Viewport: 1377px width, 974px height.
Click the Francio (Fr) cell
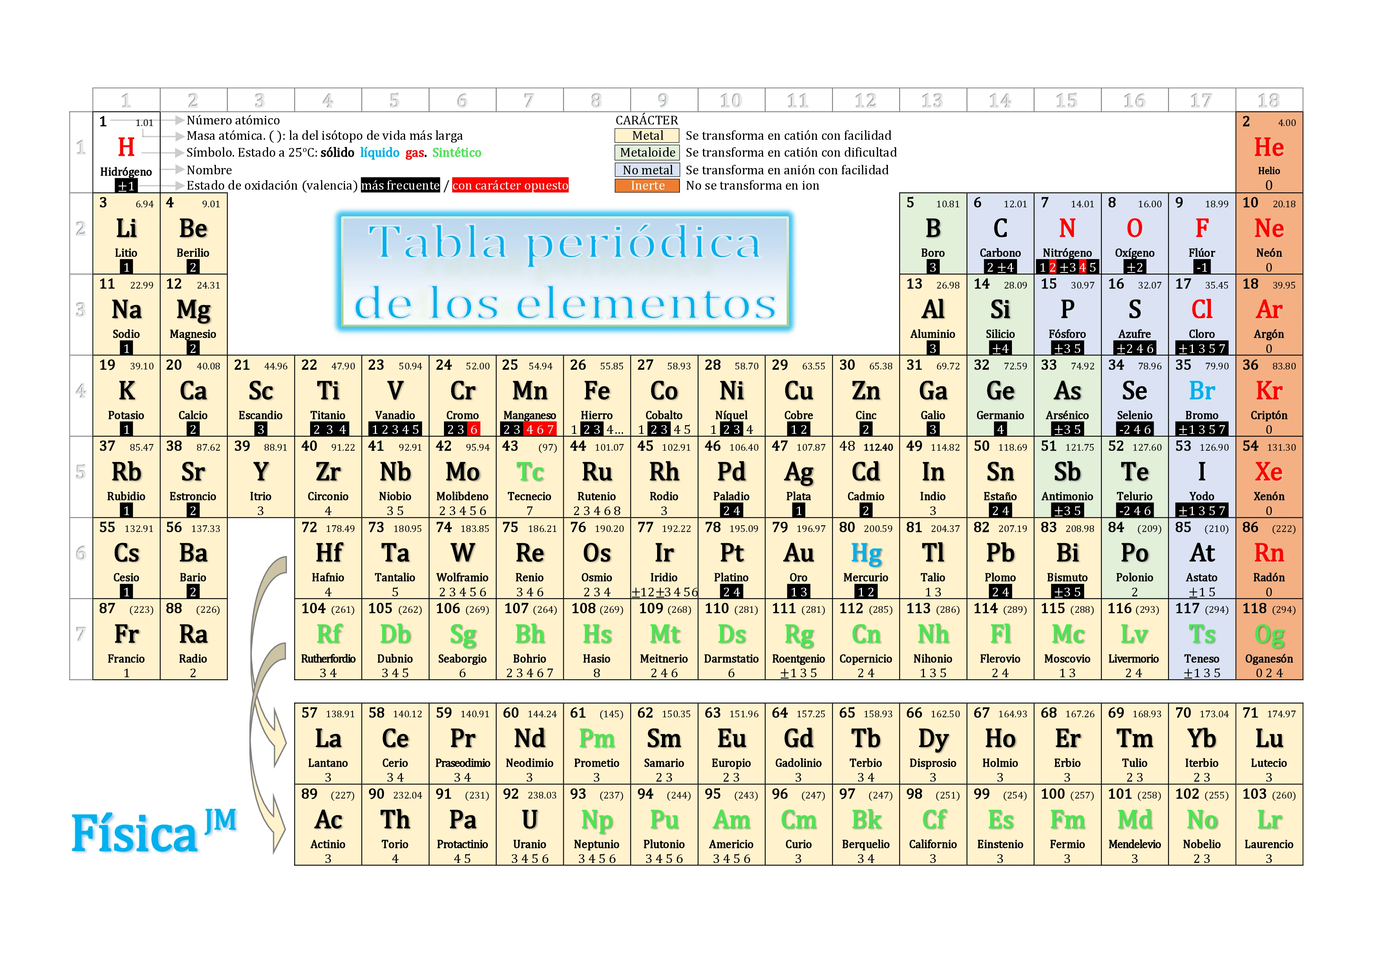[126, 640]
